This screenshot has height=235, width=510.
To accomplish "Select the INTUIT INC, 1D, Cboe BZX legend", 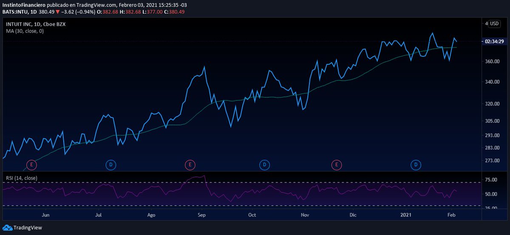I will click(x=36, y=24).
